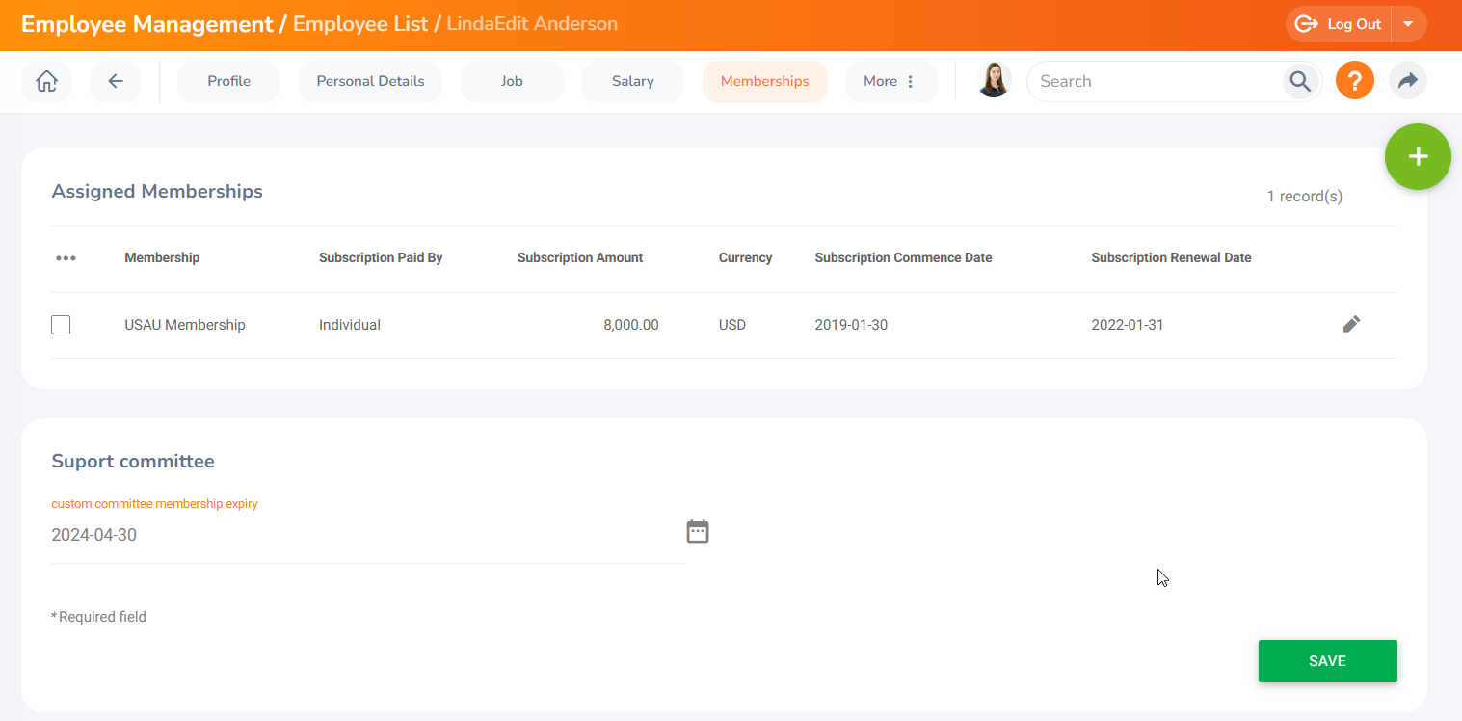
Task: Save the committee form
Action: tap(1327, 661)
